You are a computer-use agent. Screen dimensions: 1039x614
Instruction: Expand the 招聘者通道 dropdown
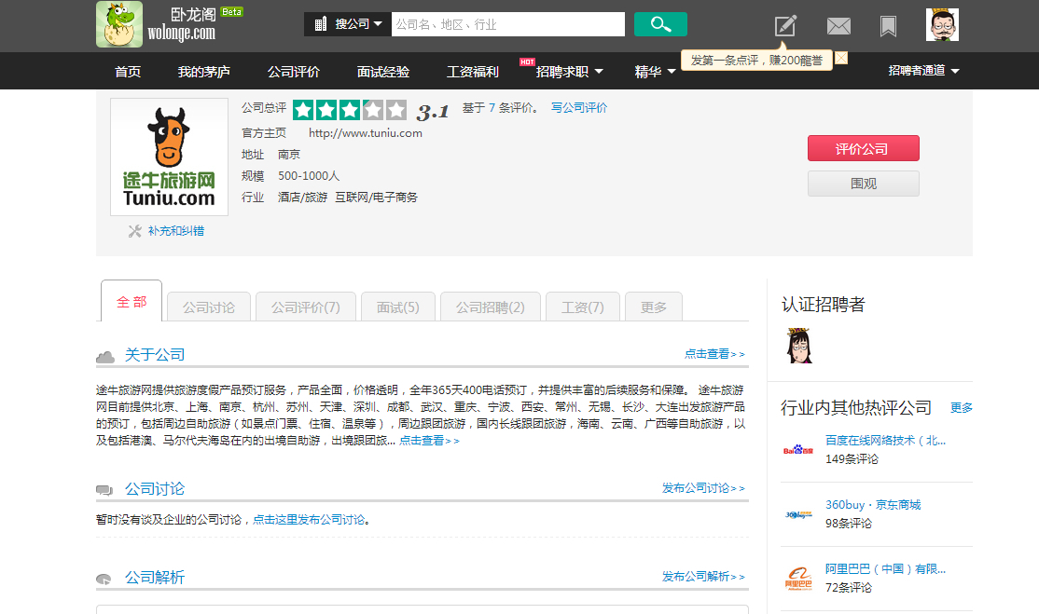[x=923, y=71]
